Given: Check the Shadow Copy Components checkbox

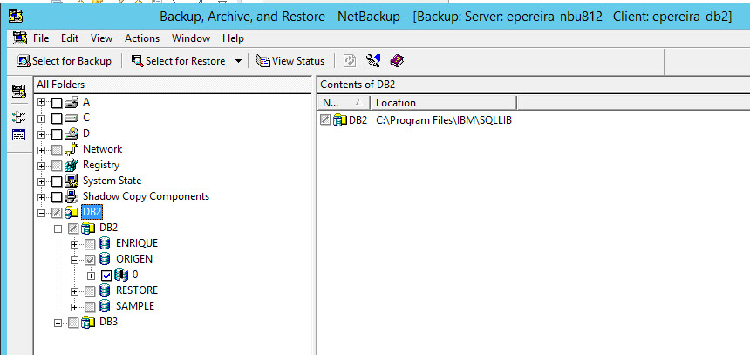Looking at the screenshot, I should click(57, 197).
